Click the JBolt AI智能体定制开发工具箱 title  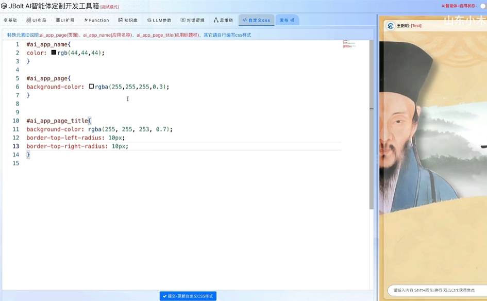(x=54, y=6)
